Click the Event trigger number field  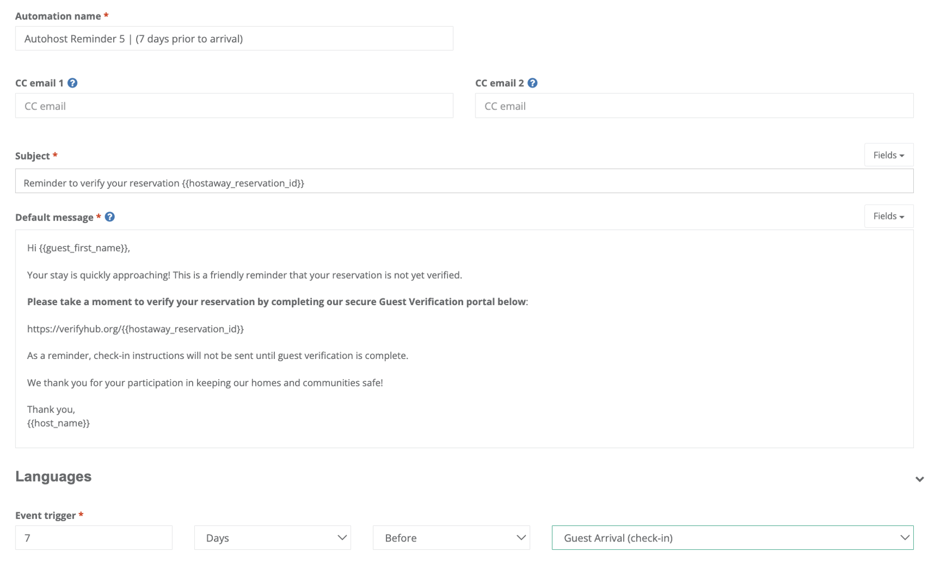(x=94, y=538)
